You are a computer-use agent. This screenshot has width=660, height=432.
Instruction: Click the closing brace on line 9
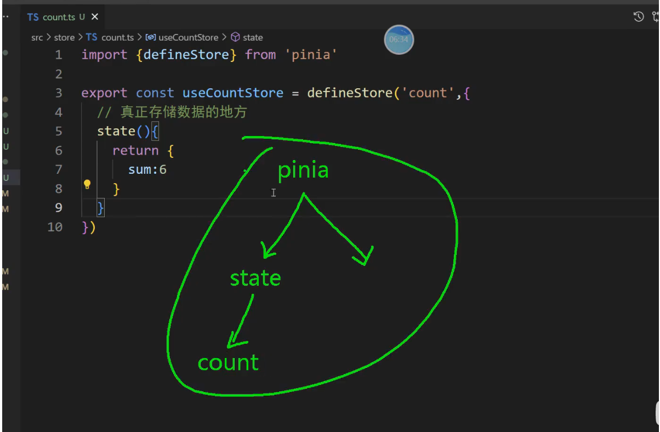pyautogui.click(x=100, y=208)
